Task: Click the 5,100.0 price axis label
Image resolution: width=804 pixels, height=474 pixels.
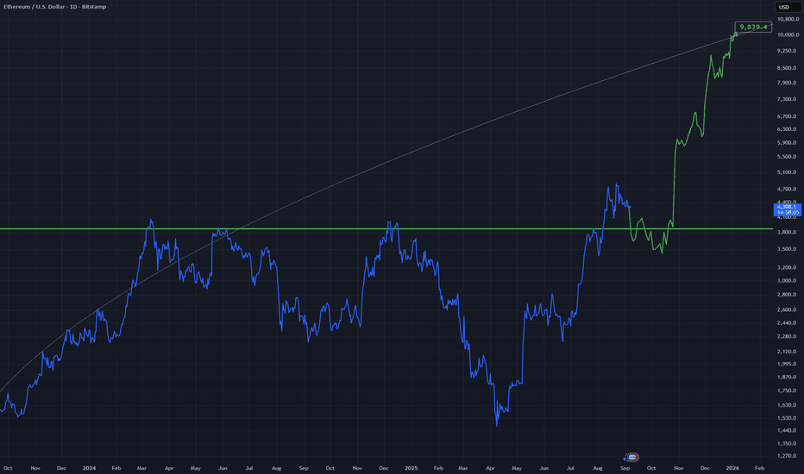Action: point(787,172)
